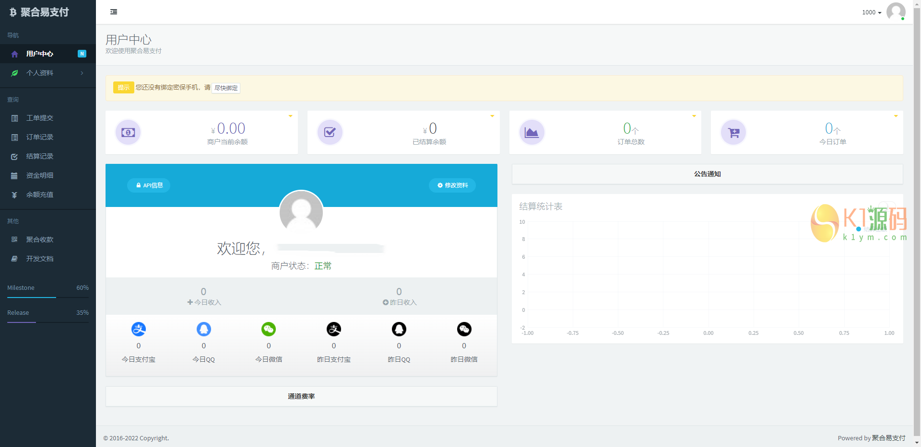The height and width of the screenshot is (447, 921).
Task: Click the blue Alipay icon for 今日支付宝
Action: point(139,329)
